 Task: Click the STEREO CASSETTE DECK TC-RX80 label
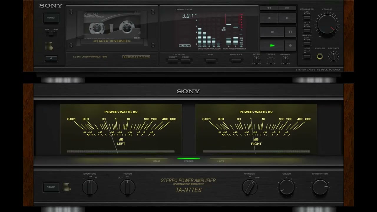pos(318,70)
